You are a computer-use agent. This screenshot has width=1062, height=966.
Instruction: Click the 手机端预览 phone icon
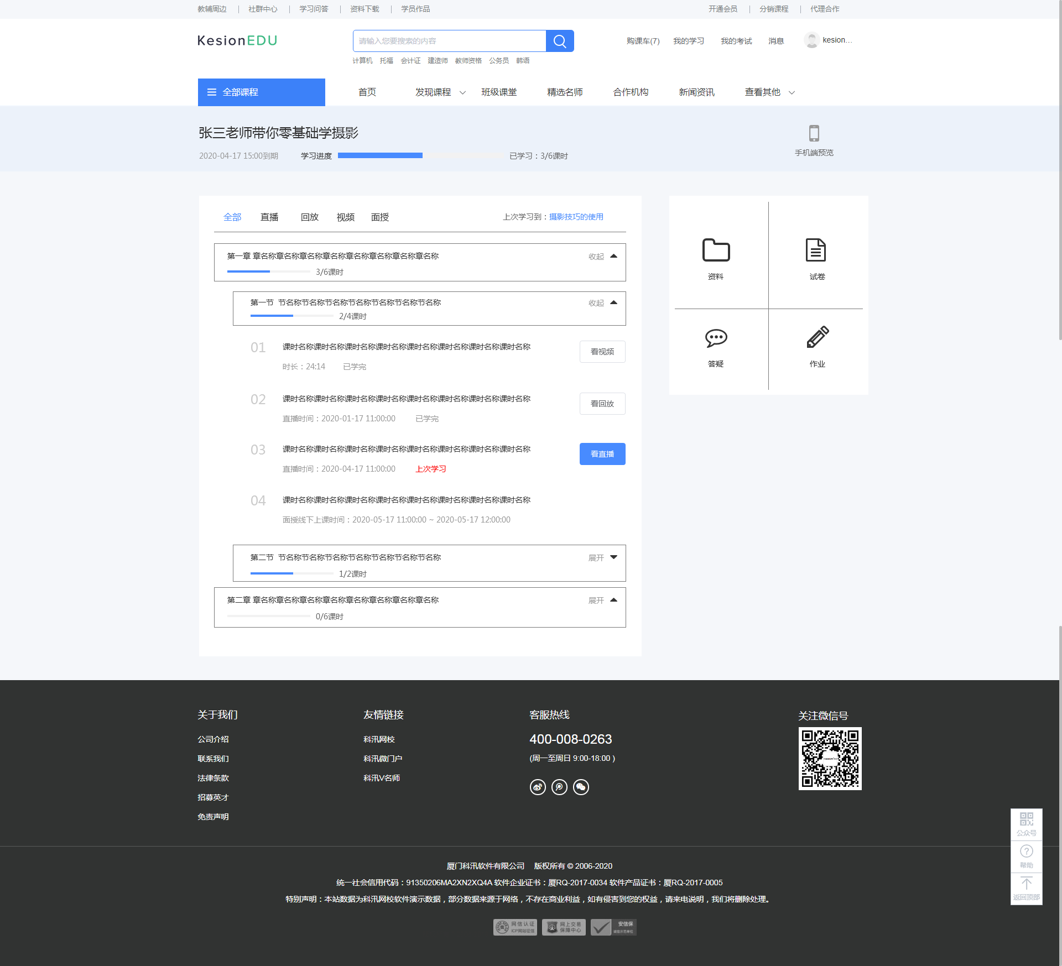(814, 133)
